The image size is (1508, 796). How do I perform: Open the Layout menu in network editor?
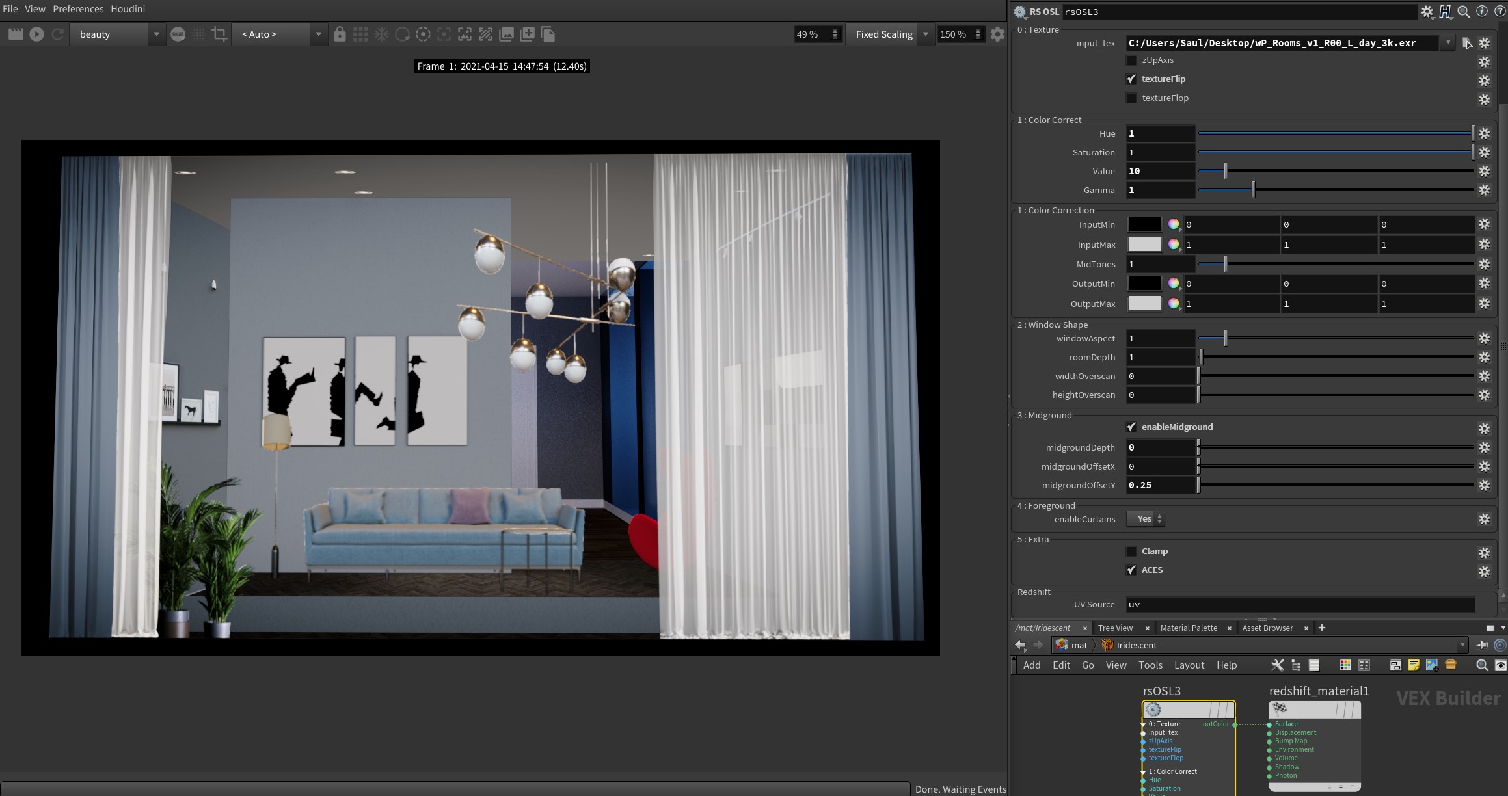point(1189,665)
